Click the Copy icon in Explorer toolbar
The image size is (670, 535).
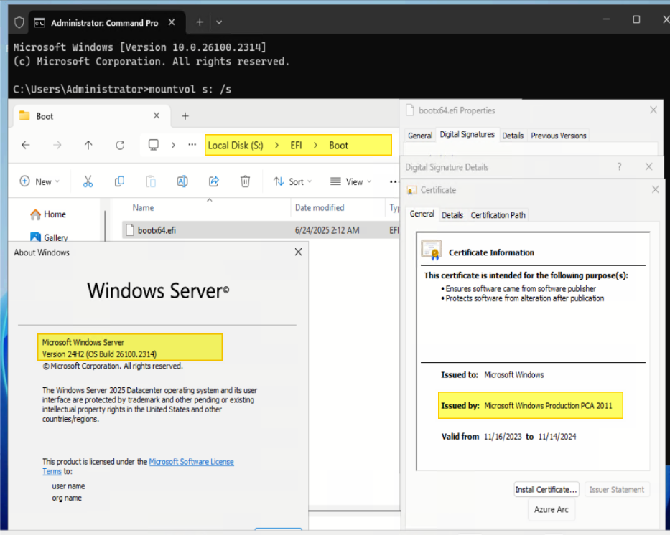(x=119, y=181)
